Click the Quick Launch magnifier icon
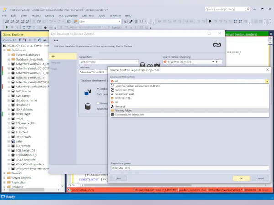This screenshot has width=274, height=205. (x=248, y=9)
